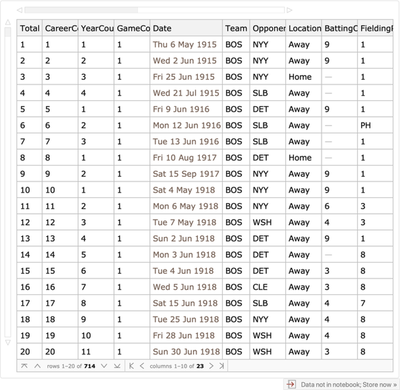The width and height of the screenshot is (400, 390).
Task: Click the Date column header
Action: tap(186, 28)
